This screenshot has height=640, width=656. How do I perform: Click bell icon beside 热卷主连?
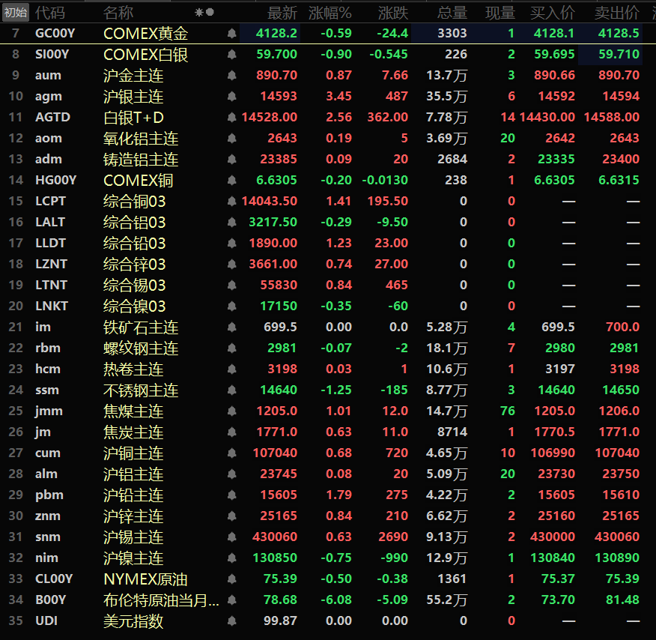[x=232, y=369]
